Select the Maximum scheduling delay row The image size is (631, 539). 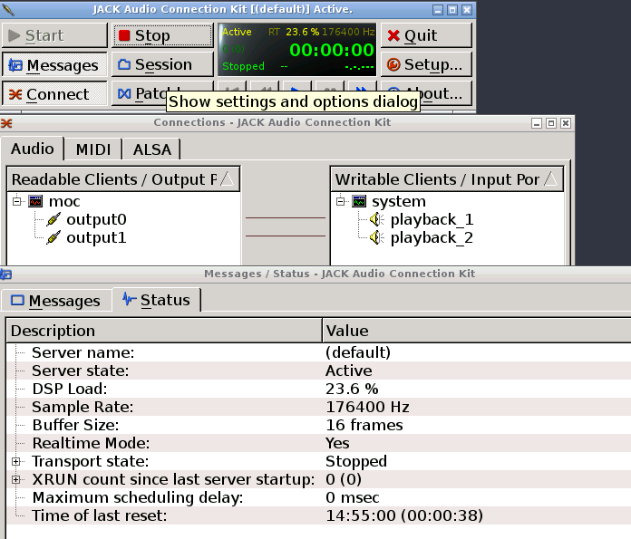(x=319, y=497)
